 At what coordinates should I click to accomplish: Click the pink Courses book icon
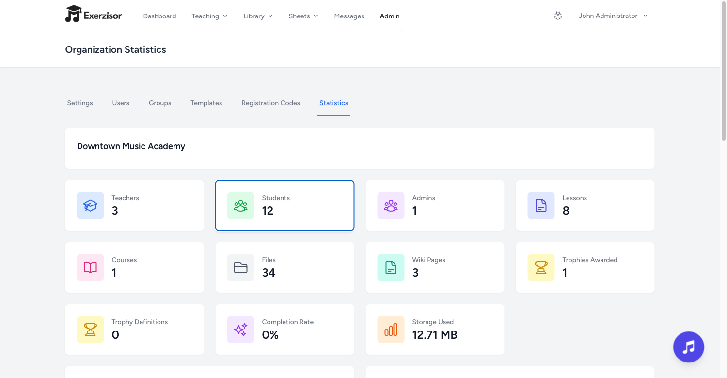[x=90, y=268]
